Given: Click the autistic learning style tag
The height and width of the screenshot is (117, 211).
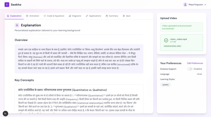Looking at the screenshot, I should pos(165,85).
